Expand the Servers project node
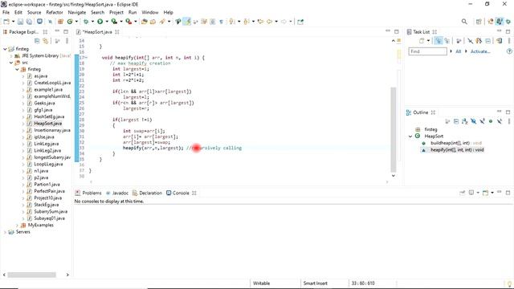Screen dimensions: 514x289 pyautogui.click(x=5, y=232)
